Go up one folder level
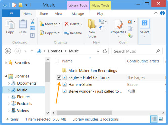168x125 pixels. 32,51
